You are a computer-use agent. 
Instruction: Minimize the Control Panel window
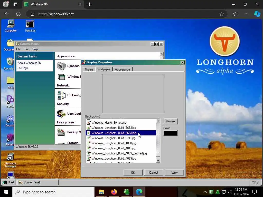[152, 44]
